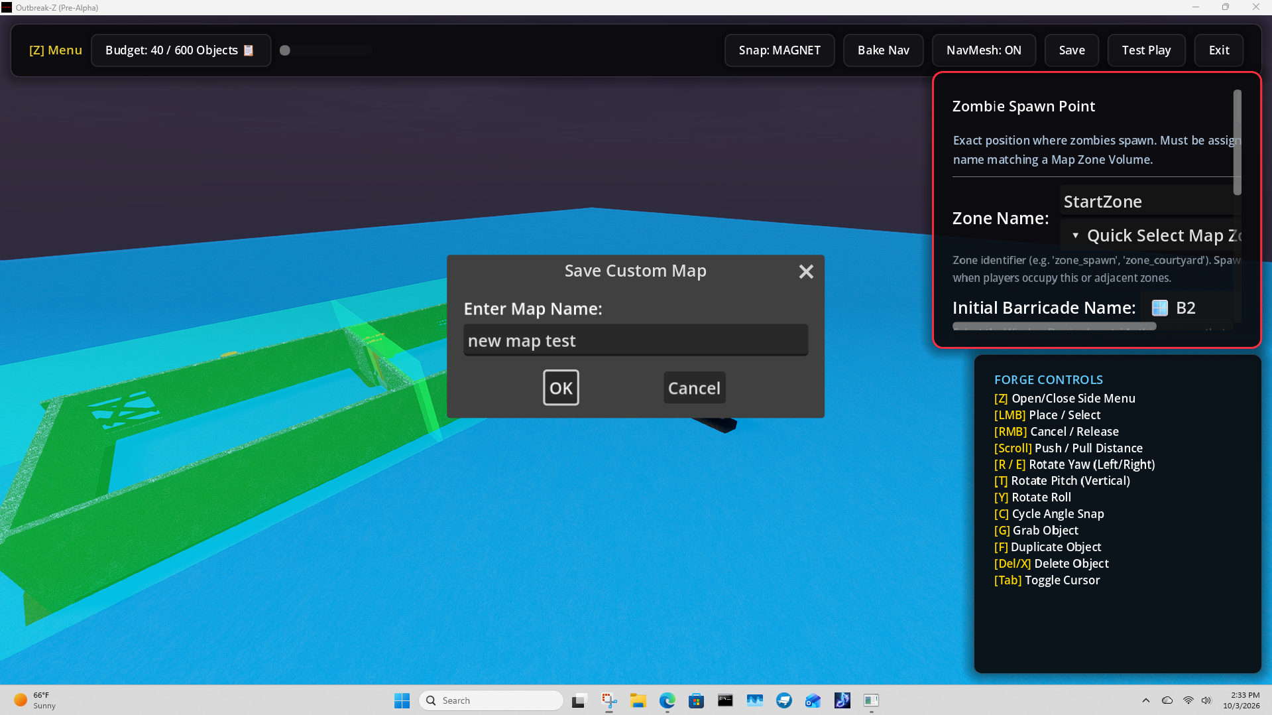This screenshot has width=1272, height=715.
Task: Click the properties panel vertical scrollbar
Action: point(1237,143)
